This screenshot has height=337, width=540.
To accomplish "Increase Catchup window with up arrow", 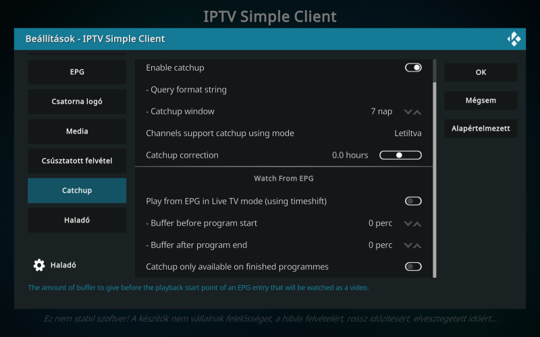I will coord(417,112).
